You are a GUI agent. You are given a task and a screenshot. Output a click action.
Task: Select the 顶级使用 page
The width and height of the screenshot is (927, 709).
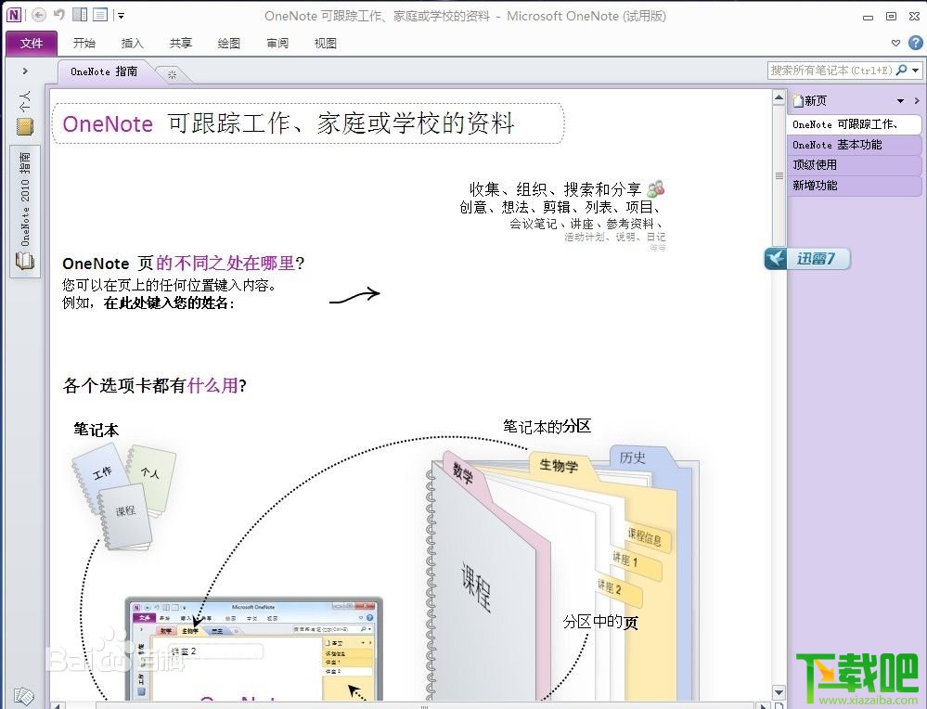click(855, 165)
